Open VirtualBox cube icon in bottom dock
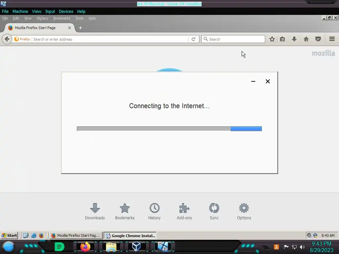 coord(136,246)
